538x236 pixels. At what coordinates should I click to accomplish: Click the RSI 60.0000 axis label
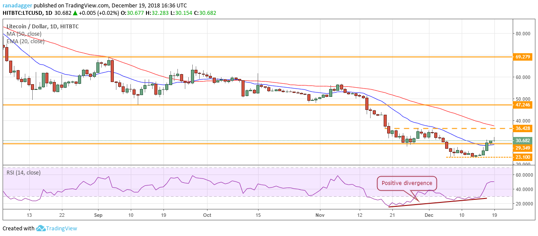[x=524, y=175]
